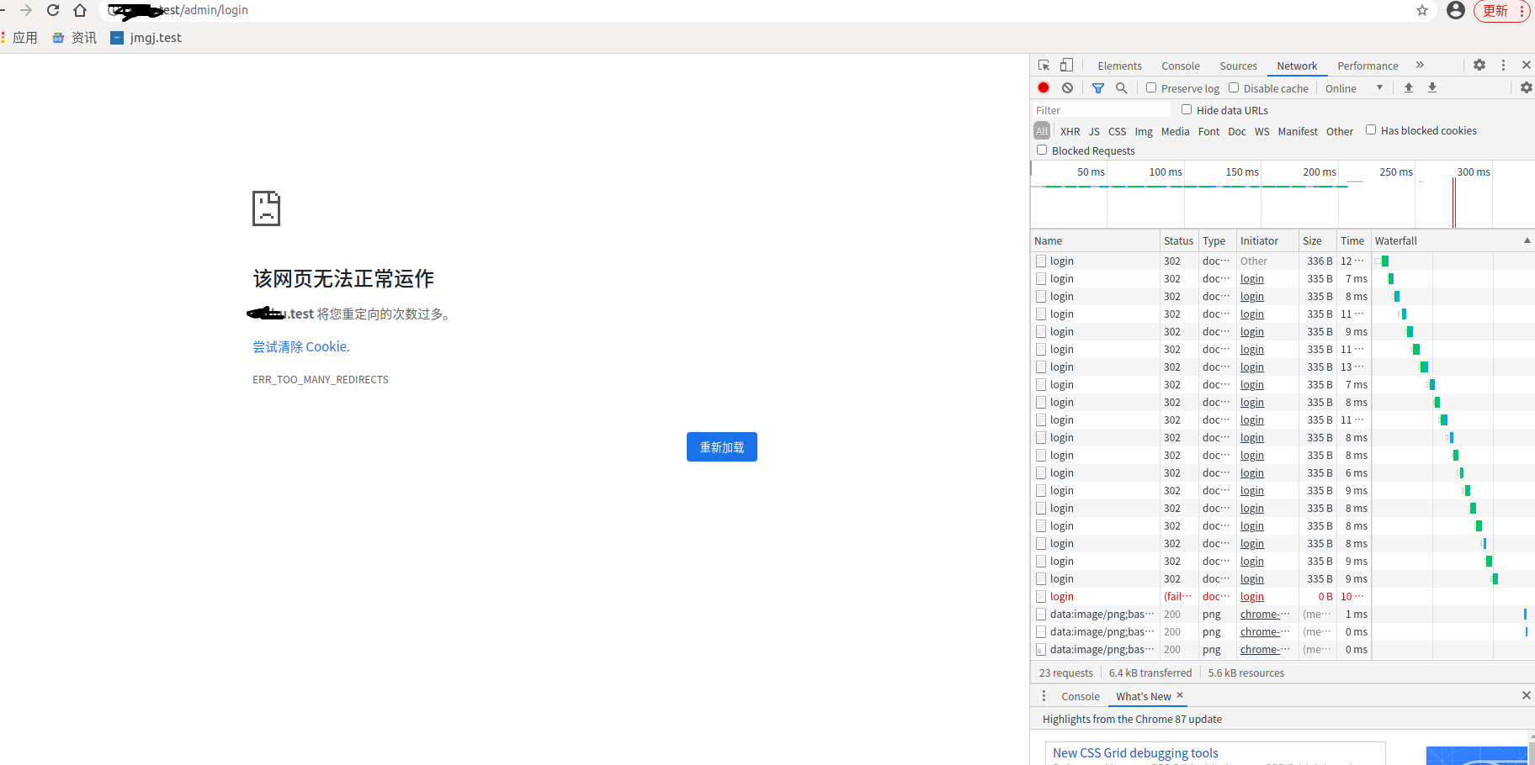Enable the Preserve log checkbox
This screenshot has height=765, width=1535.
(1151, 87)
